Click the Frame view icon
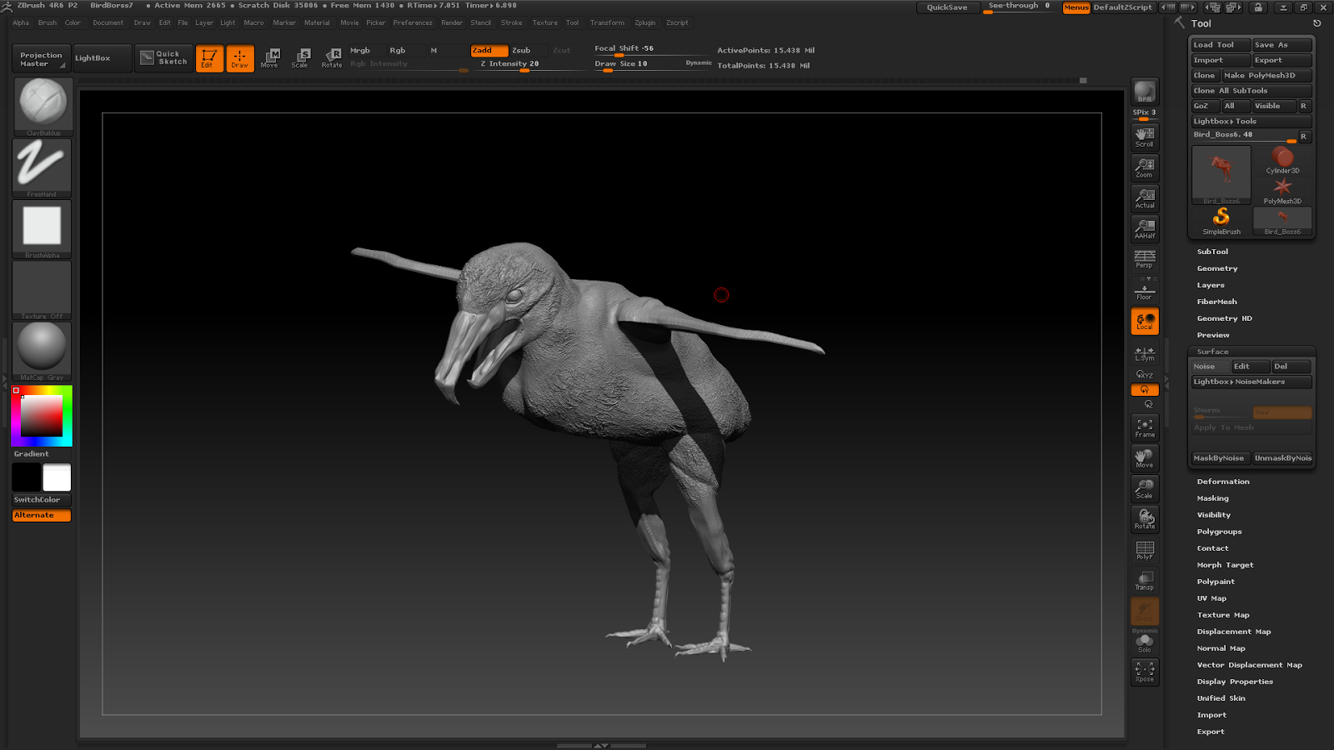The width and height of the screenshot is (1334, 750). click(1145, 428)
